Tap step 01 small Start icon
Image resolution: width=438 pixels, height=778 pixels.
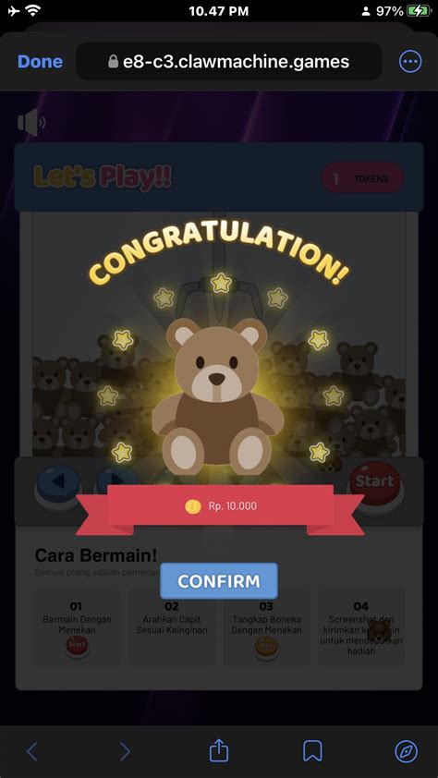pos(77,647)
